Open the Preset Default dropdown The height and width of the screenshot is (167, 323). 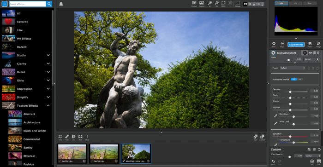[292, 68]
